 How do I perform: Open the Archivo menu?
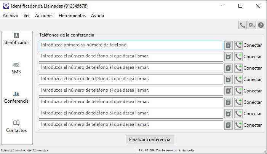(10, 16)
